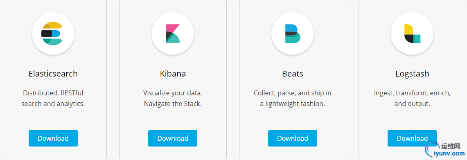
Task: Open the Logstash title heading
Action: (412, 74)
